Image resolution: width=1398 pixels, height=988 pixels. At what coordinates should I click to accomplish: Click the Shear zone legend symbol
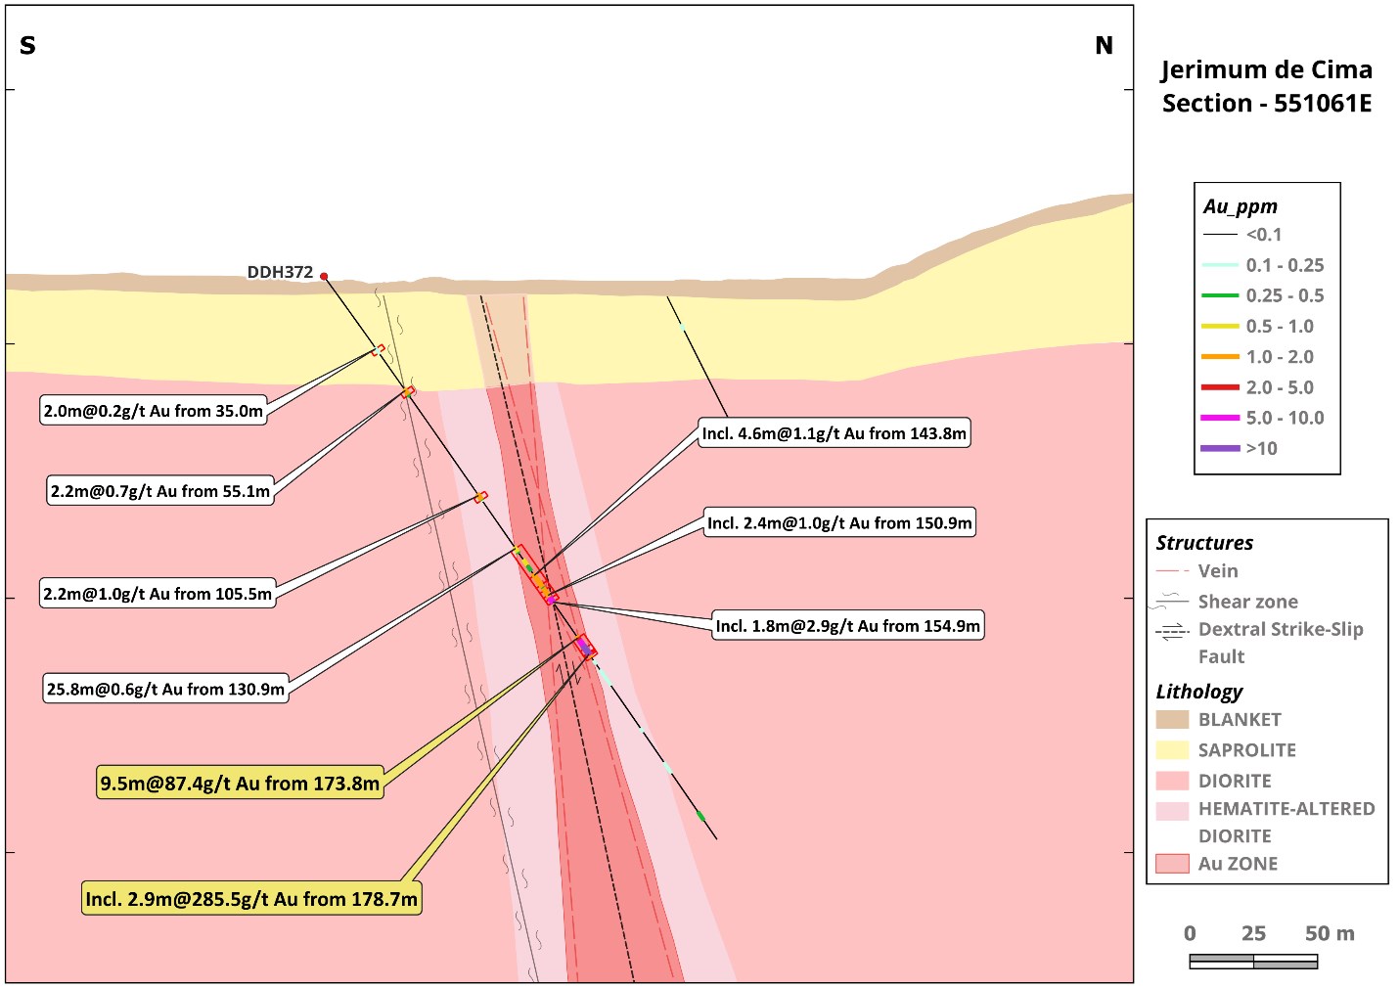1172,601
